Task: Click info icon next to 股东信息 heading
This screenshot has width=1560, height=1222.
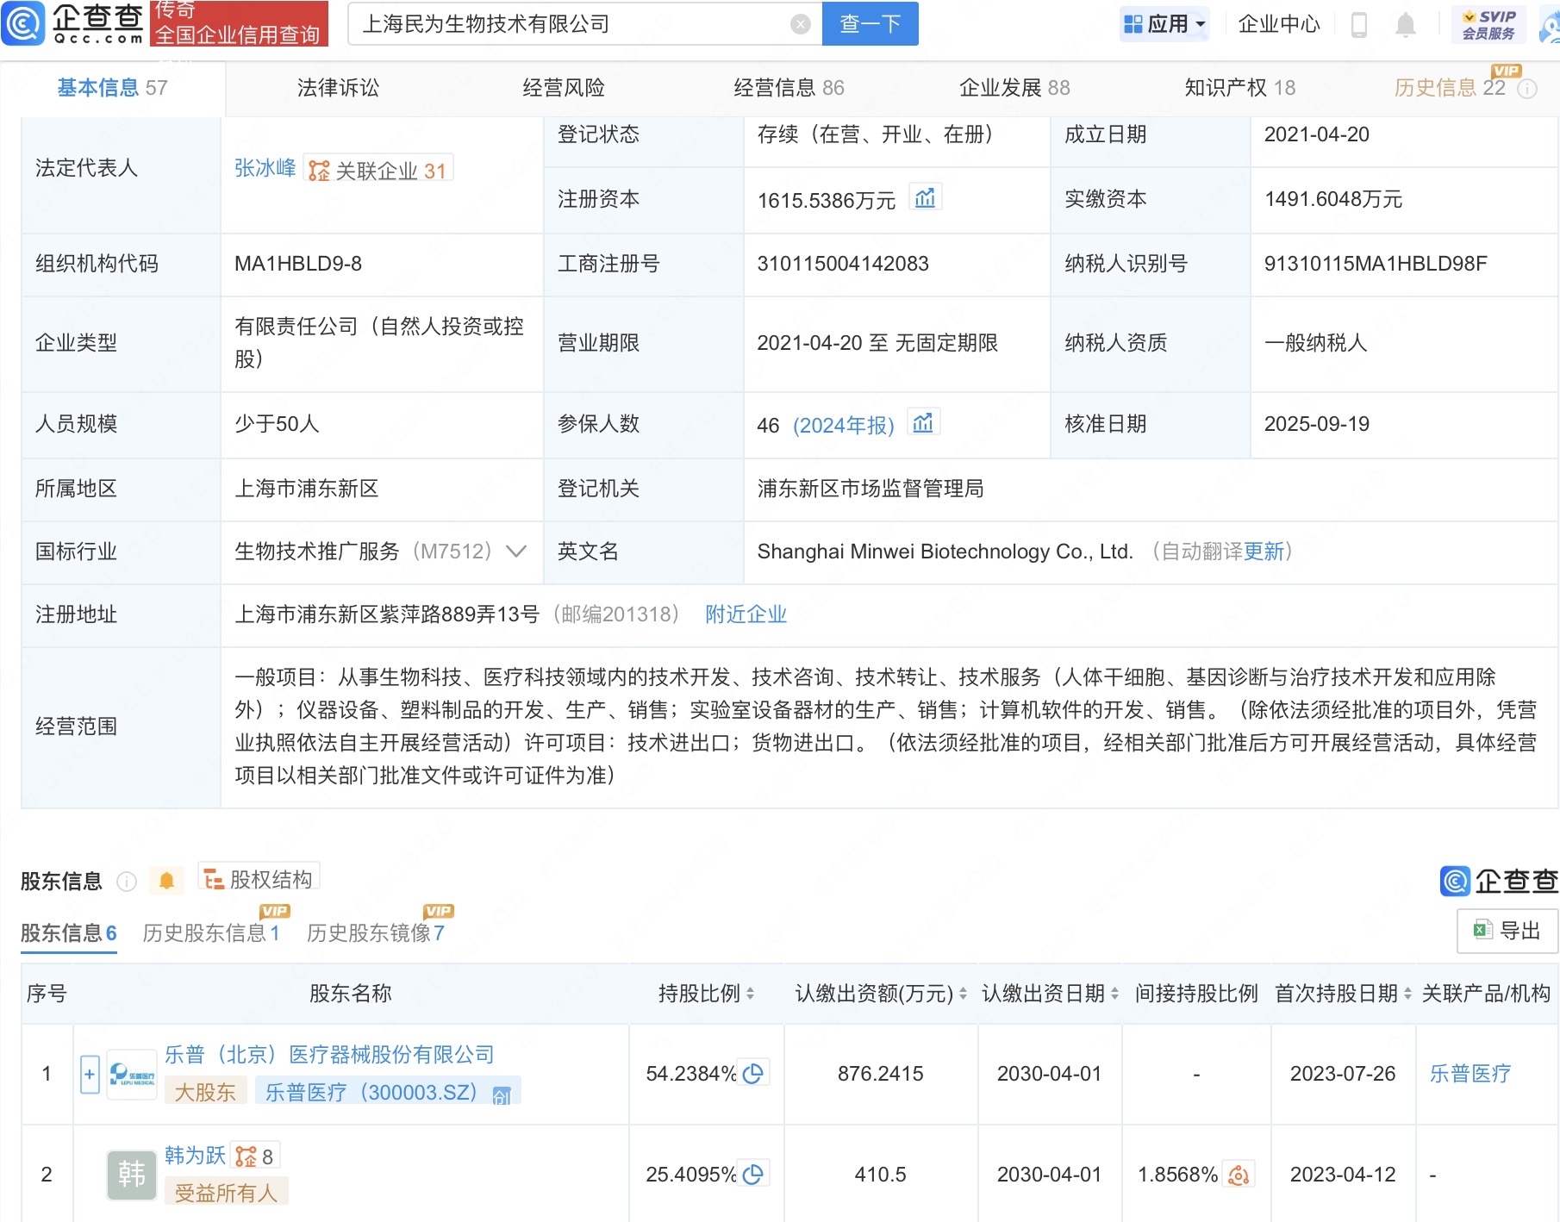Action: [127, 881]
